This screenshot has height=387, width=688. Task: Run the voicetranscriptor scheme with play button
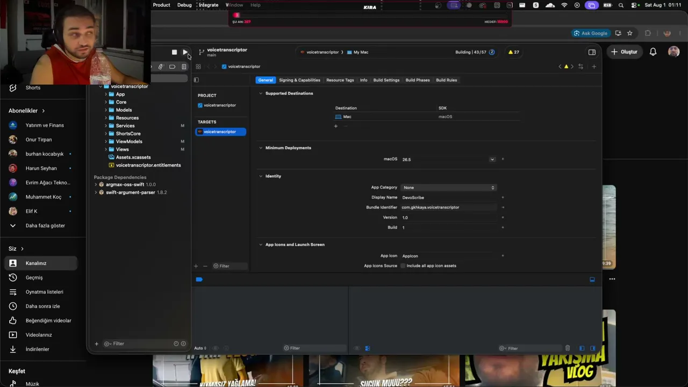[x=185, y=52]
